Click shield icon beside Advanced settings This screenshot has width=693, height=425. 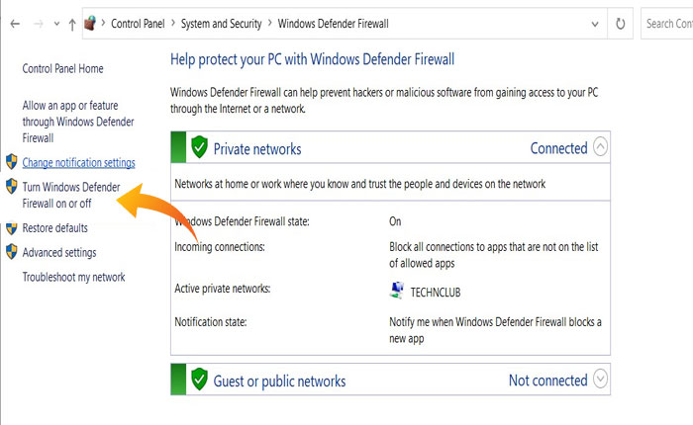point(11,253)
